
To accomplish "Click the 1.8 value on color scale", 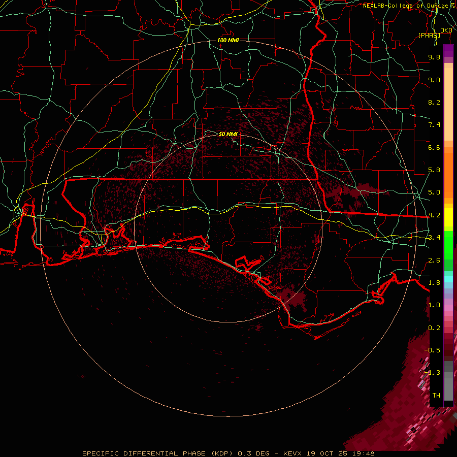I will click(434, 283).
